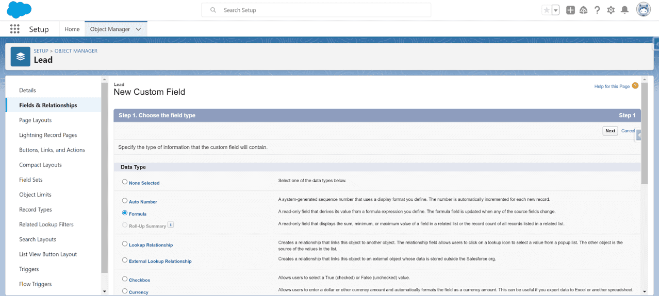Screen dimensions: 659x296
Task: Click the Global Actions plus icon
Action: click(x=570, y=10)
